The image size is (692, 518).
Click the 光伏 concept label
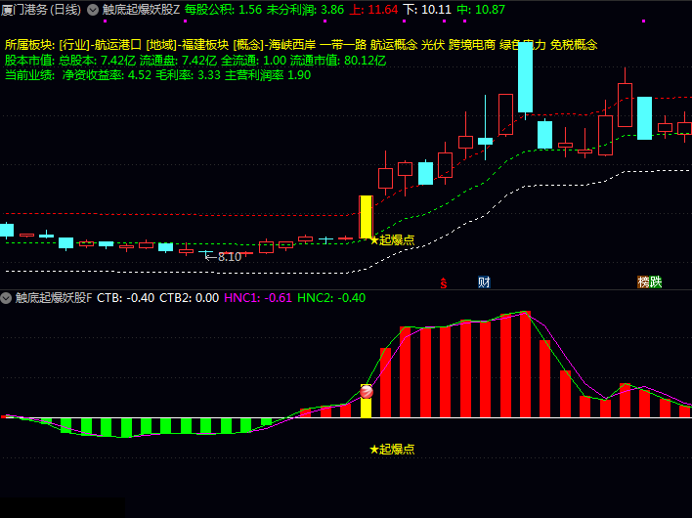[433, 45]
